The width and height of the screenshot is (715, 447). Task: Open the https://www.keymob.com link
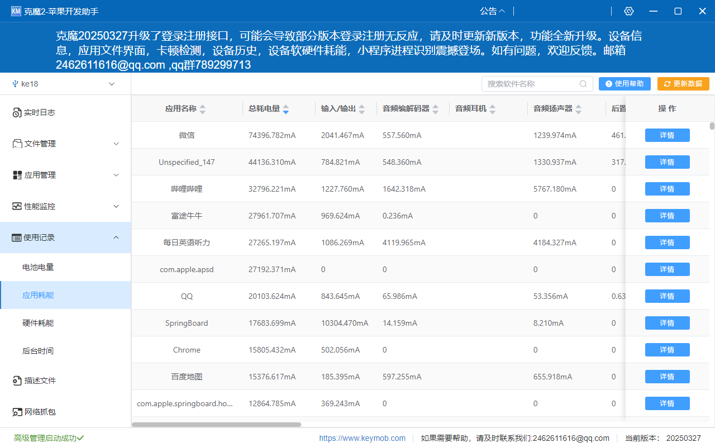point(363,438)
